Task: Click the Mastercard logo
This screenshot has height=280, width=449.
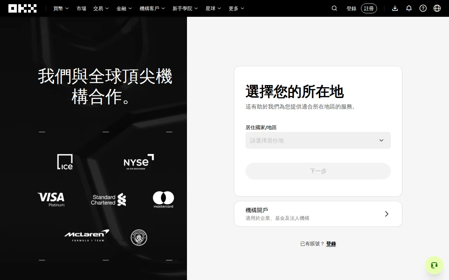Action: click(163, 199)
